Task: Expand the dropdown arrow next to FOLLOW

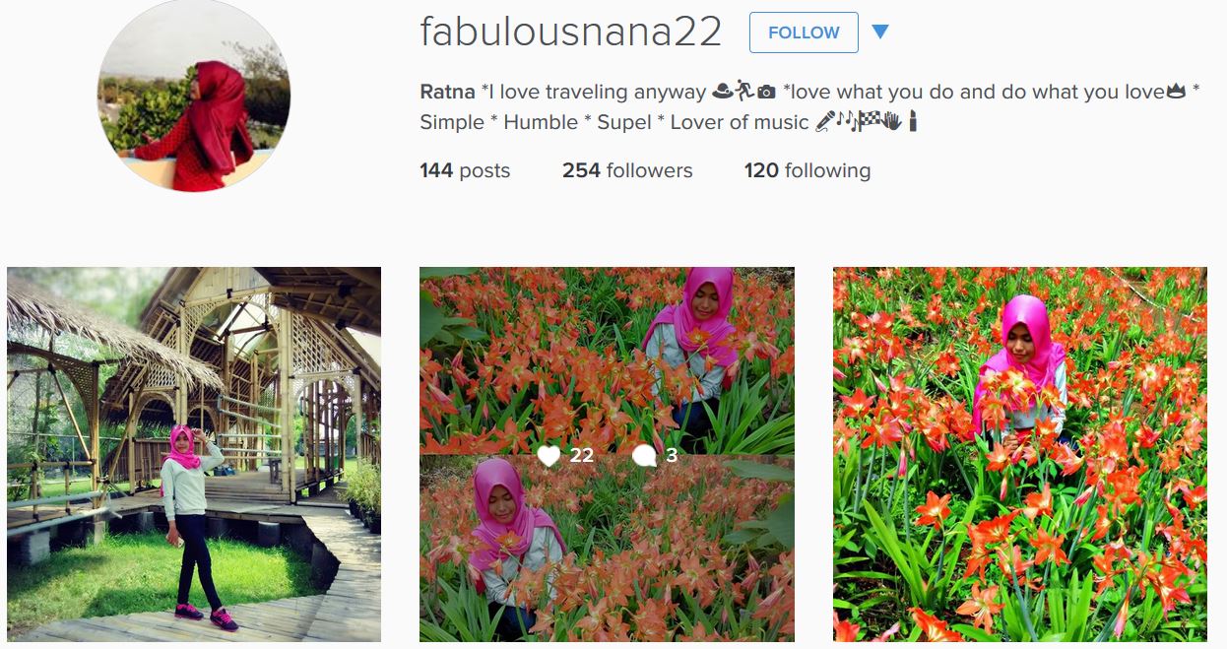Action: click(880, 32)
